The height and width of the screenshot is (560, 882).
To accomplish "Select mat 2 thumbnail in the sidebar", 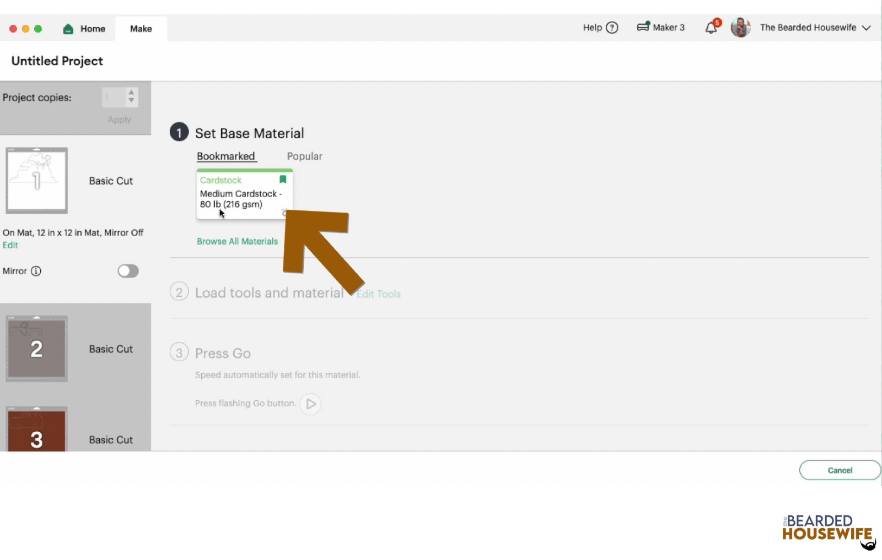I will (x=36, y=348).
